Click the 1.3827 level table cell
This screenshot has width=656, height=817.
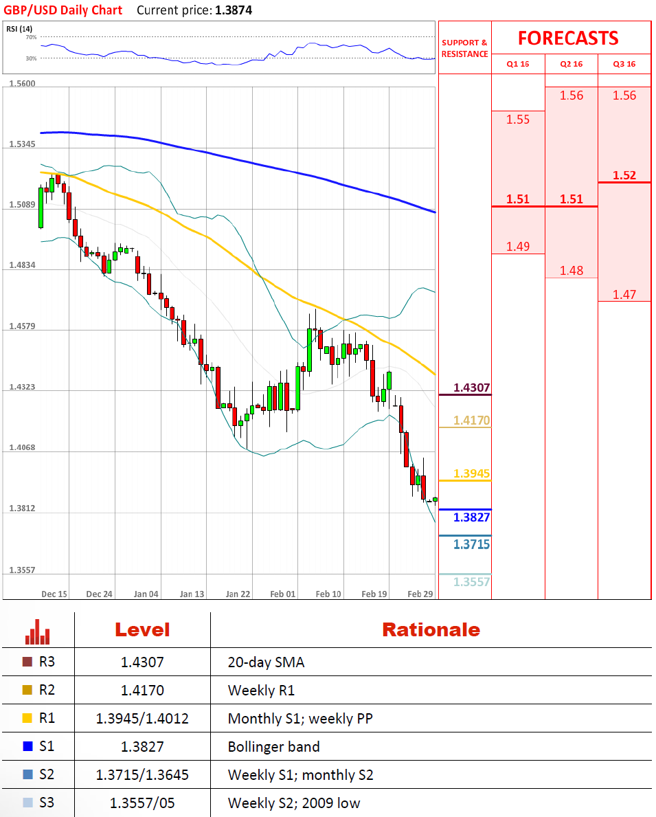point(142,747)
